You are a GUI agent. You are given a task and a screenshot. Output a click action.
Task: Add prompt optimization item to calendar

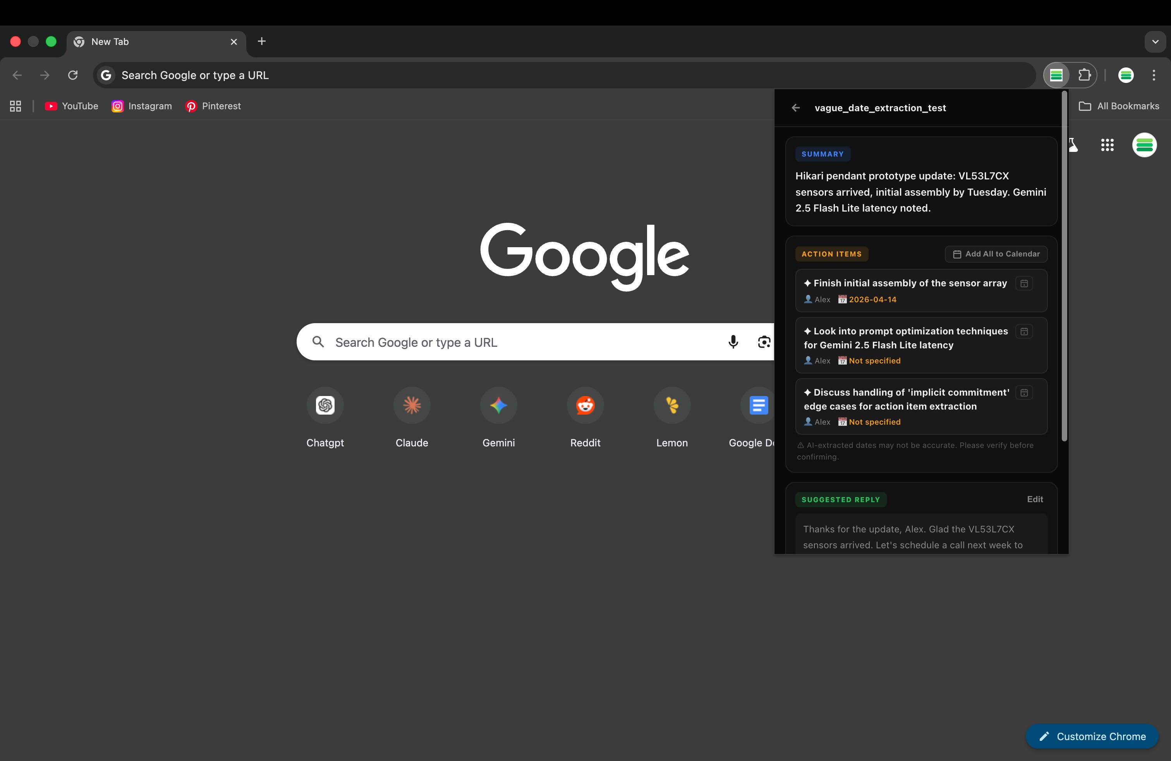click(1024, 332)
